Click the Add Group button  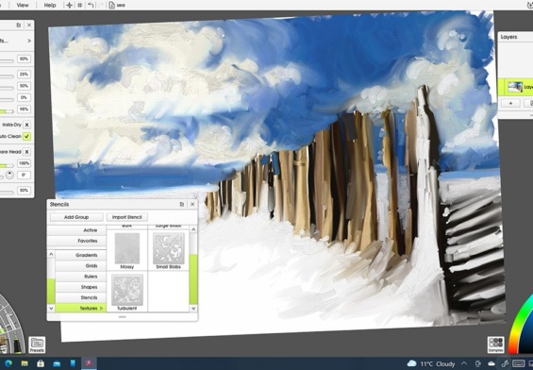point(76,217)
